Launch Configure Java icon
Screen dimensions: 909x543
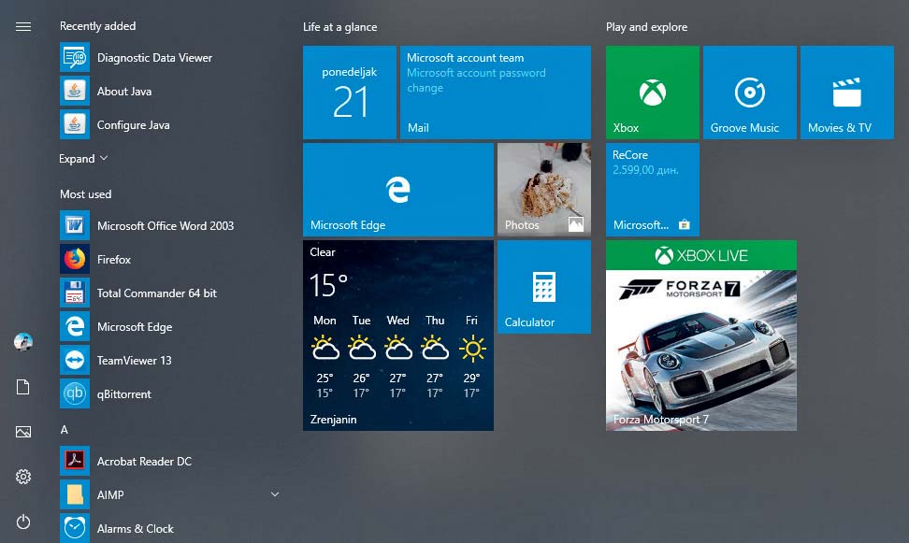point(75,124)
